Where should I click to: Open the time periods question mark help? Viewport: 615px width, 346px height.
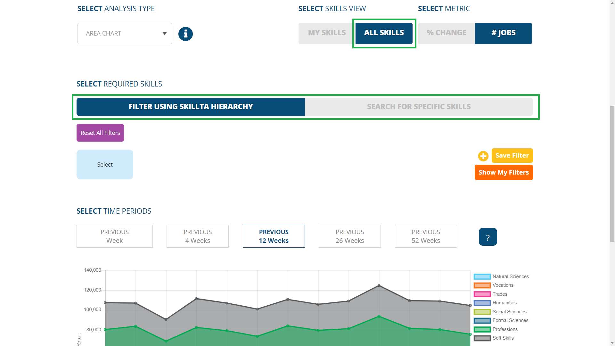tap(488, 237)
